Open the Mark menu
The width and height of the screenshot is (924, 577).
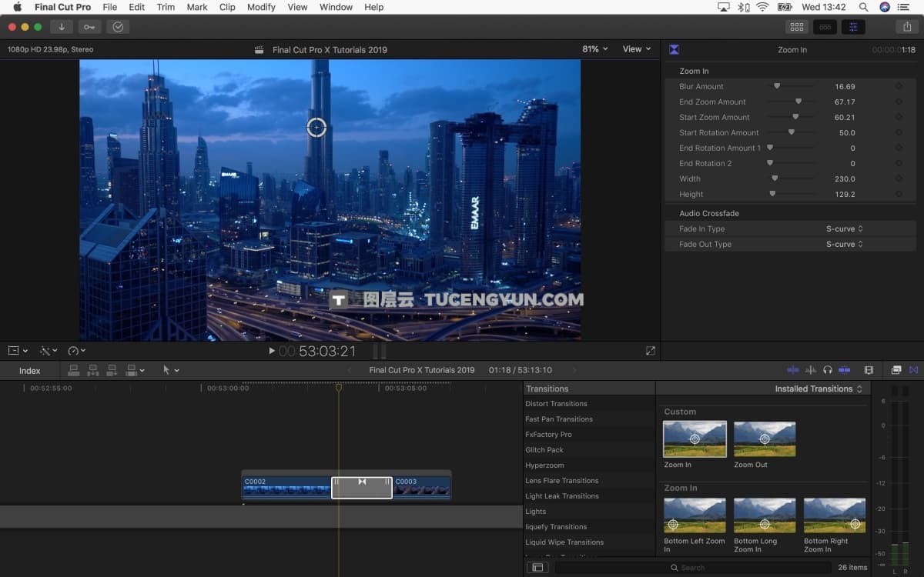click(197, 7)
